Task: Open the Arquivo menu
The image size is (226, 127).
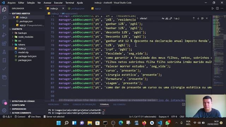Action: [11, 3]
